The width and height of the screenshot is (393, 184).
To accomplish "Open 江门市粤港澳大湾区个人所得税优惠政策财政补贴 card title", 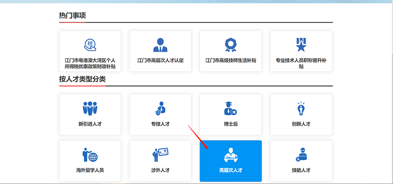I will (90, 63).
